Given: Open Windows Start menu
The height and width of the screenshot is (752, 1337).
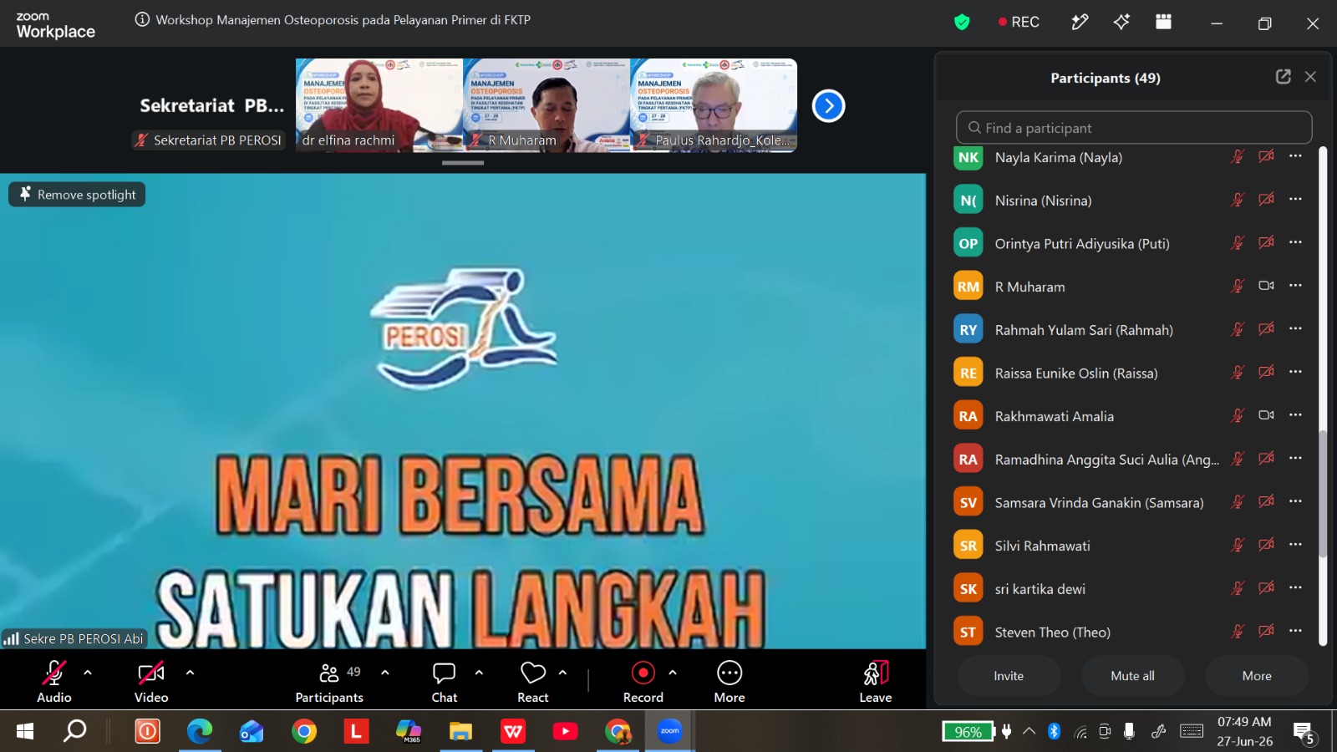Looking at the screenshot, I should pyautogui.click(x=25, y=732).
